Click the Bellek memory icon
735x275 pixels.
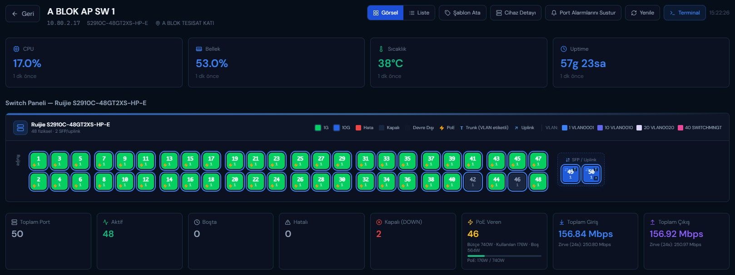pos(199,49)
